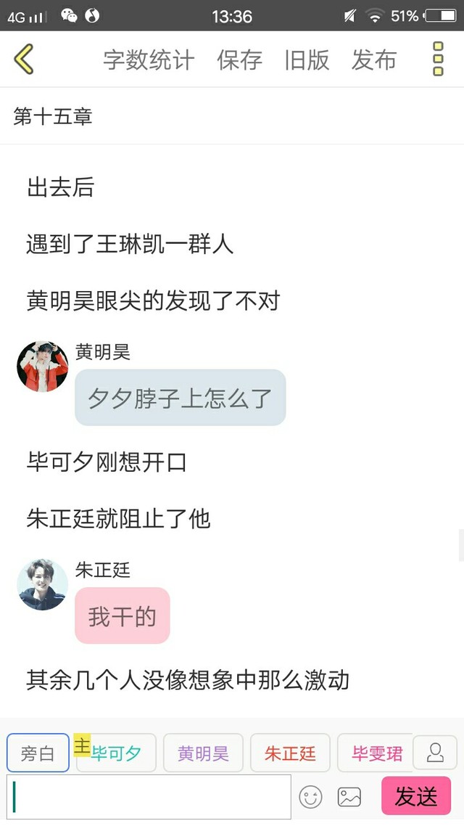Select 黄明昊 character chip
This screenshot has width=464, height=826.
pyautogui.click(x=203, y=753)
